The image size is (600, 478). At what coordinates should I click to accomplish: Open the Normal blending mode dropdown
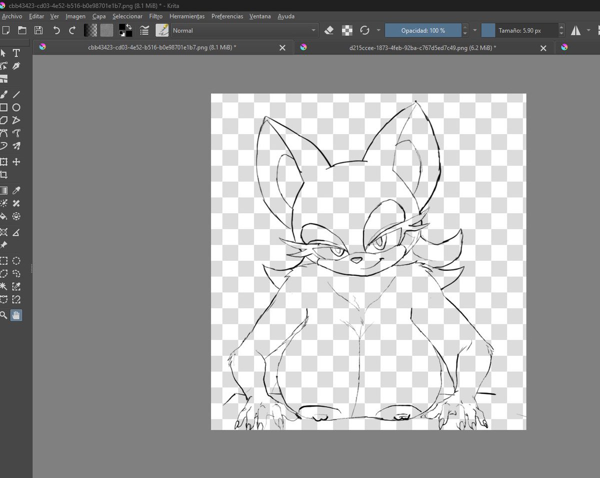244,31
